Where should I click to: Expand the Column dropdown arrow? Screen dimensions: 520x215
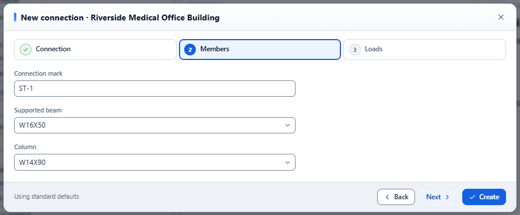[x=287, y=163]
